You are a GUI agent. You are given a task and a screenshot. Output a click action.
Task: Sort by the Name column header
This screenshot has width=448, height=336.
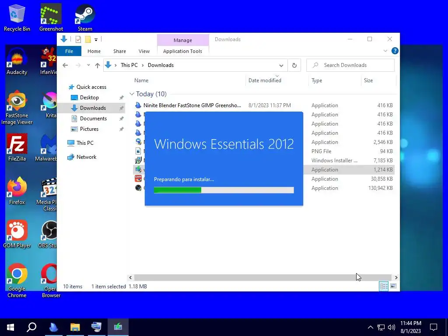pyautogui.click(x=189, y=80)
